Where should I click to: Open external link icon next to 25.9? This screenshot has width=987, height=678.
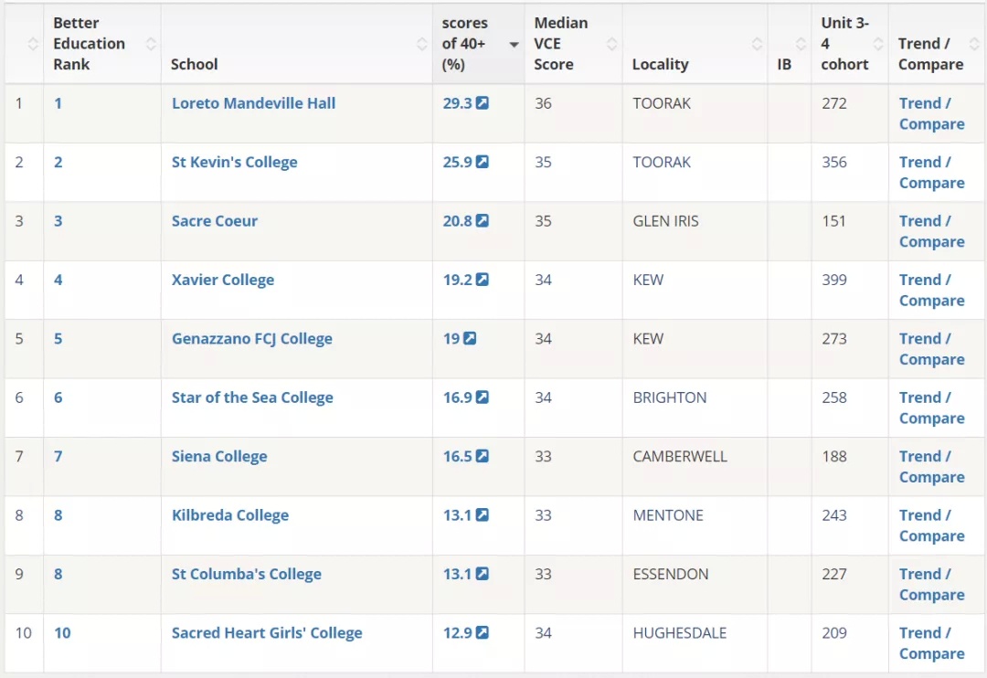(x=483, y=162)
